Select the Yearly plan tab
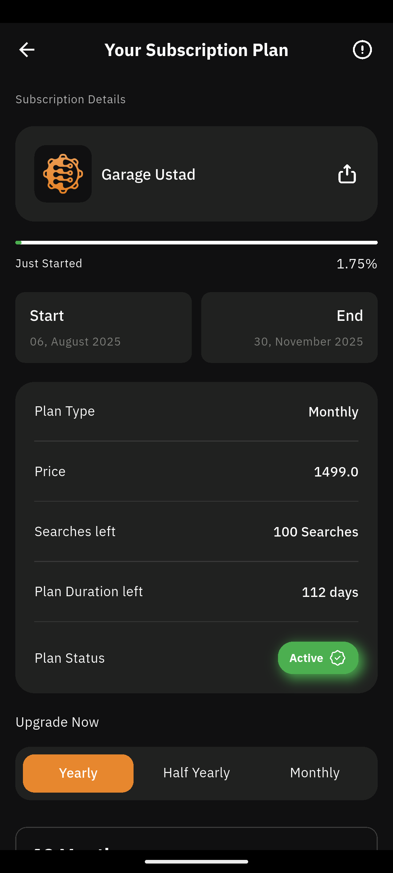The image size is (393, 873). pos(78,773)
